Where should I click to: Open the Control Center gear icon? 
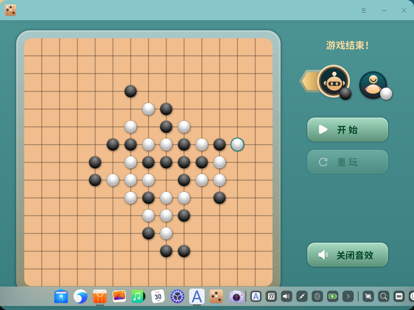coord(177,297)
